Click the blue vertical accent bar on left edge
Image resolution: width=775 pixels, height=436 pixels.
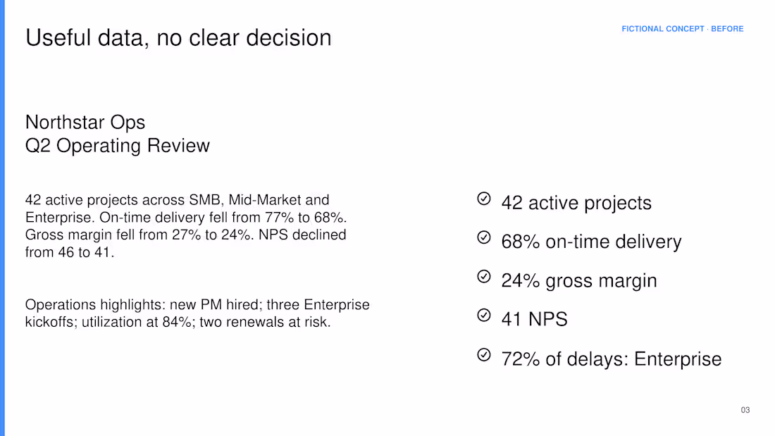(x=3, y=218)
